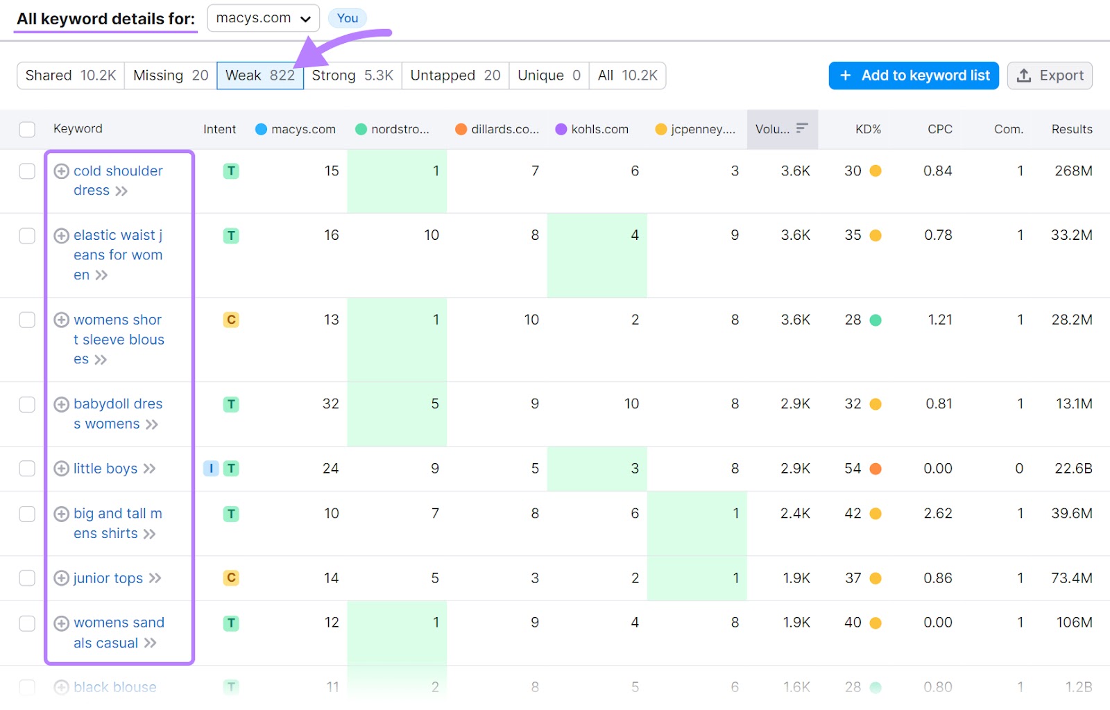Switch to the Strong 5.3K tab
Image resolution: width=1110 pixels, height=710 pixels.
pyautogui.click(x=352, y=76)
